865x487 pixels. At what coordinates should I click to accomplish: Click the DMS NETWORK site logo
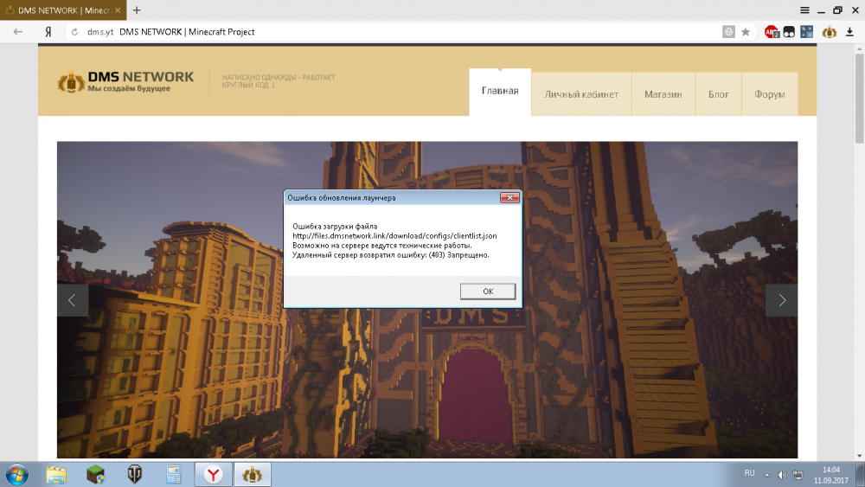tap(125, 81)
